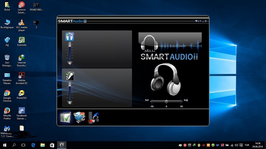Click the 0 balance scale value

coord(166,107)
